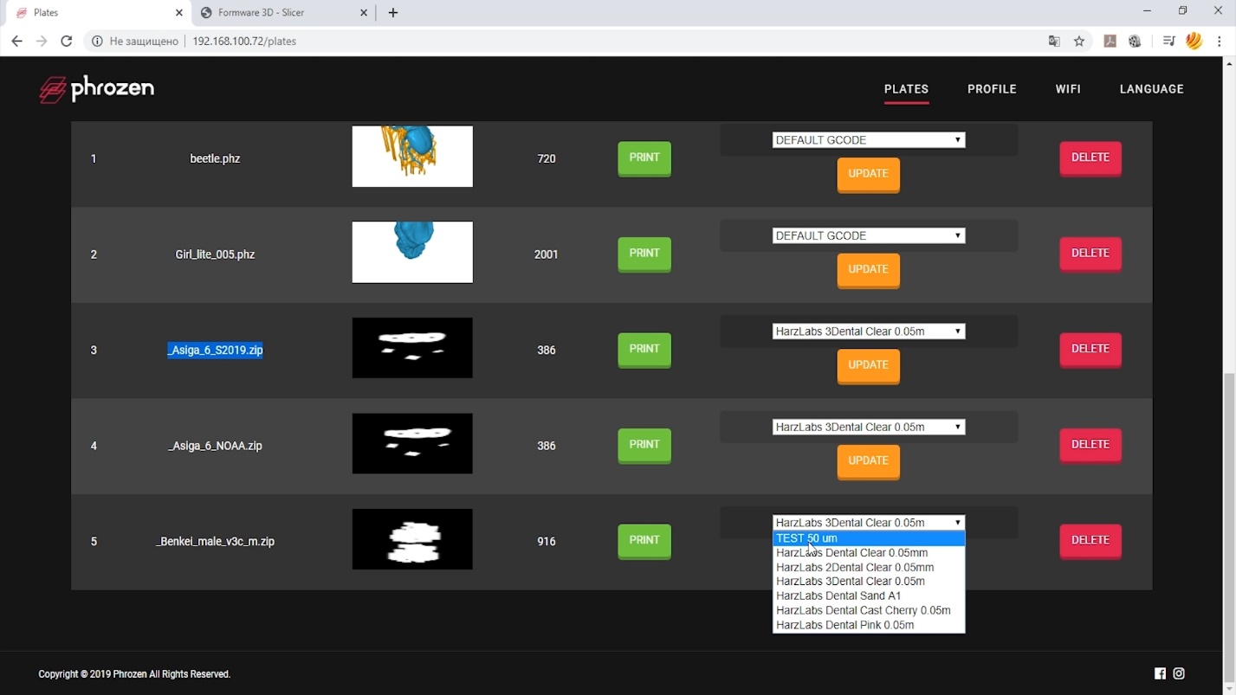The width and height of the screenshot is (1236, 695).
Task: Click the translate page icon
Action: [x=1054, y=42]
